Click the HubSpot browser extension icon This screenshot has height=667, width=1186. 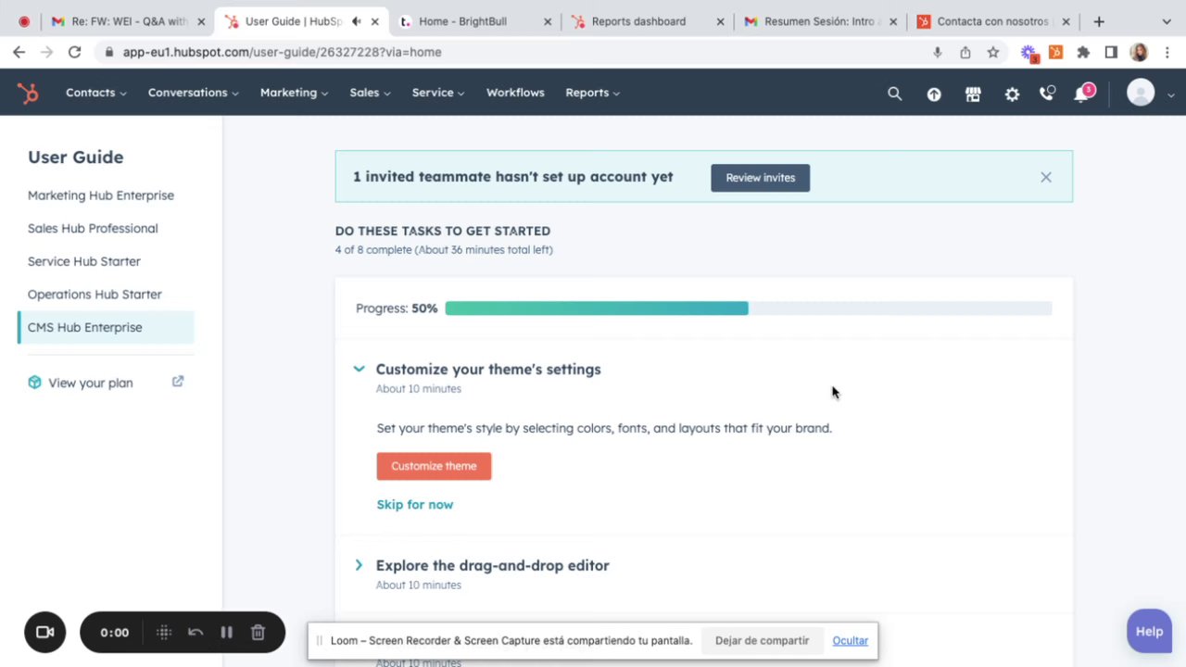[x=1055, y=52]
